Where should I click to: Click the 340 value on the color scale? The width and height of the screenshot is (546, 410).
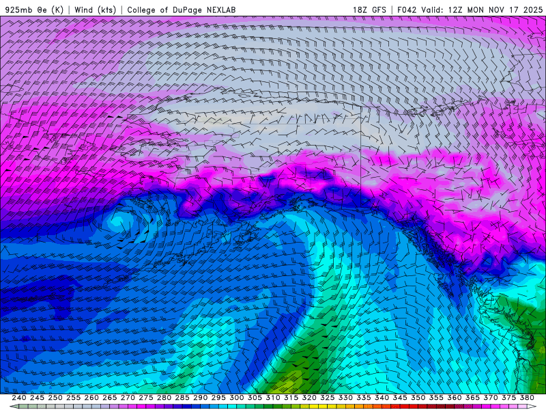click(382, 398)
